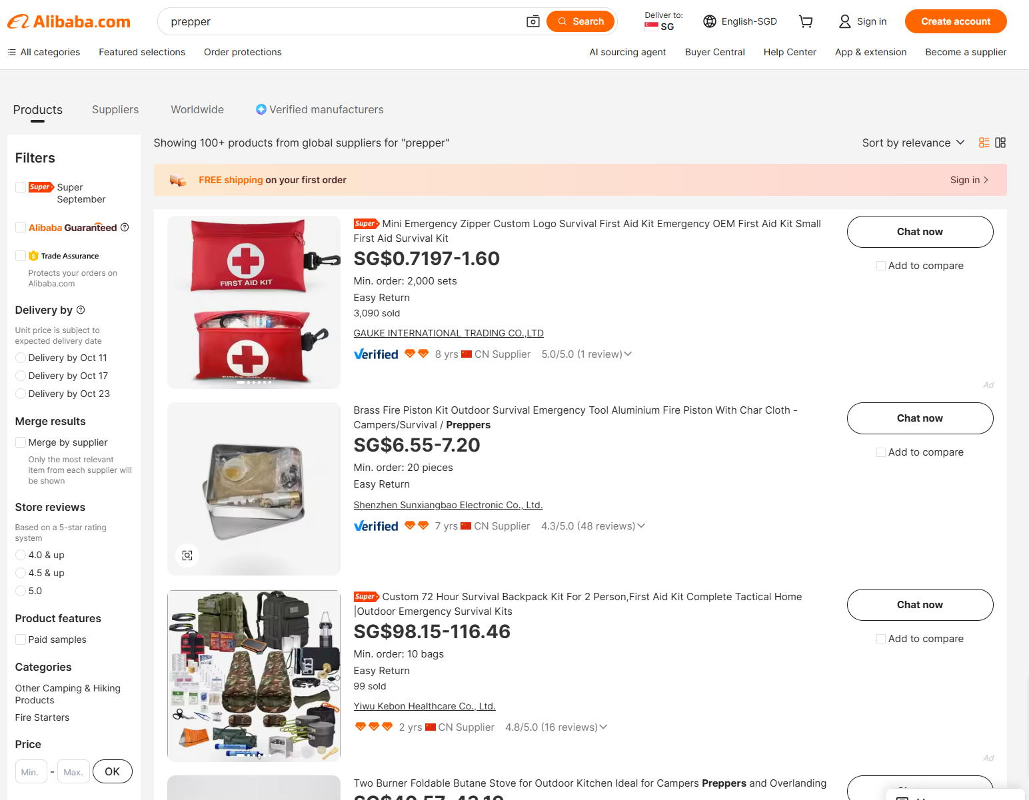Viewport: 1029px width, 800px height.
Task: Select Delivery by Oct 17 option
Action: point(21,376)
